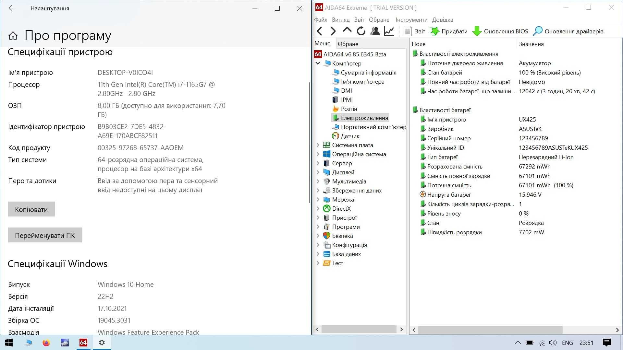The image size is (623, 350).
Task: Expand the Сервер node
Action: pos(318,163)
